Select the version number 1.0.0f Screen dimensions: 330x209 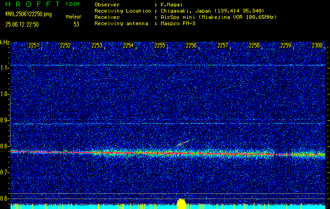click(72, 4)
